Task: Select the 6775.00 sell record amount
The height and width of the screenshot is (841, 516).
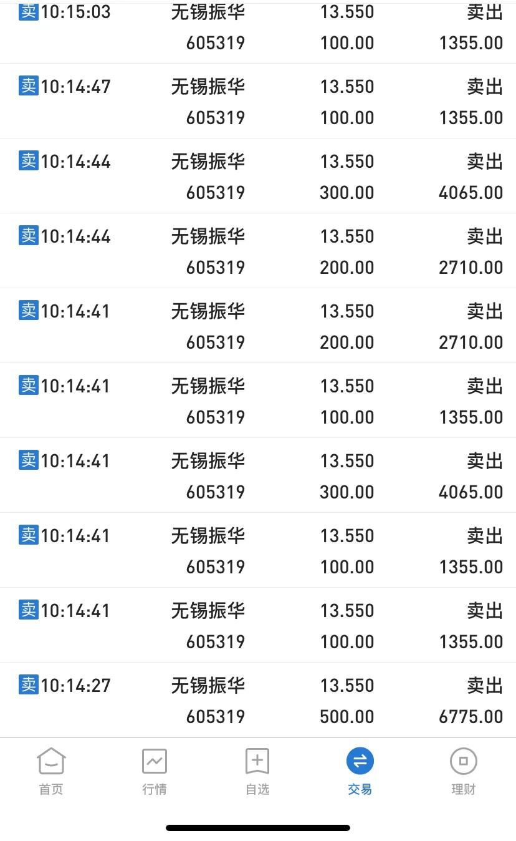Action: pos(471,717)
